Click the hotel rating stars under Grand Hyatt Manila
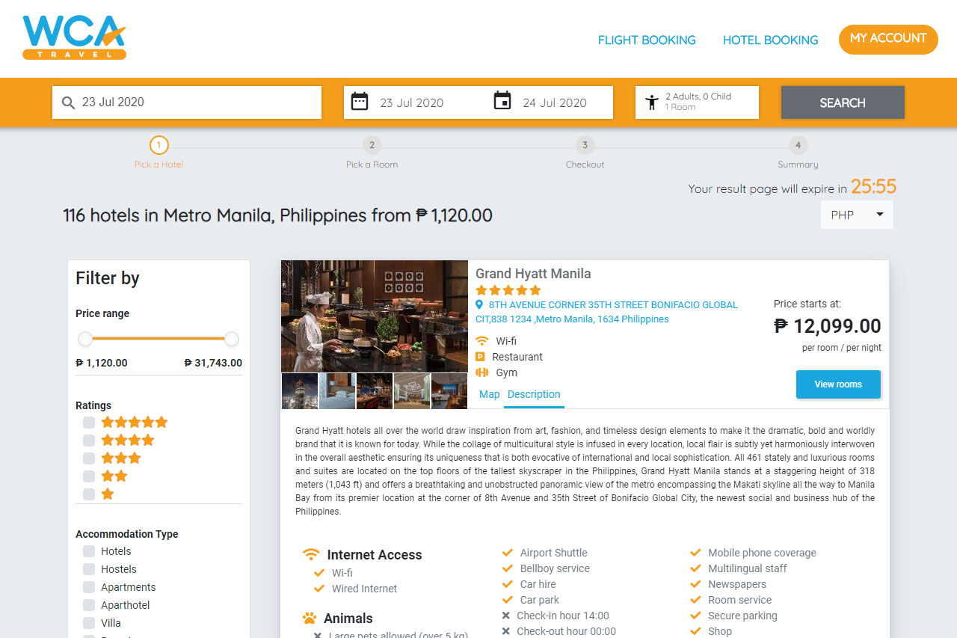The image size is (957, 638). [x=508, y=290]
